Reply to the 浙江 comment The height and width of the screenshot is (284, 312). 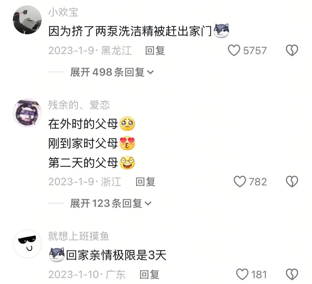(145, 182)
